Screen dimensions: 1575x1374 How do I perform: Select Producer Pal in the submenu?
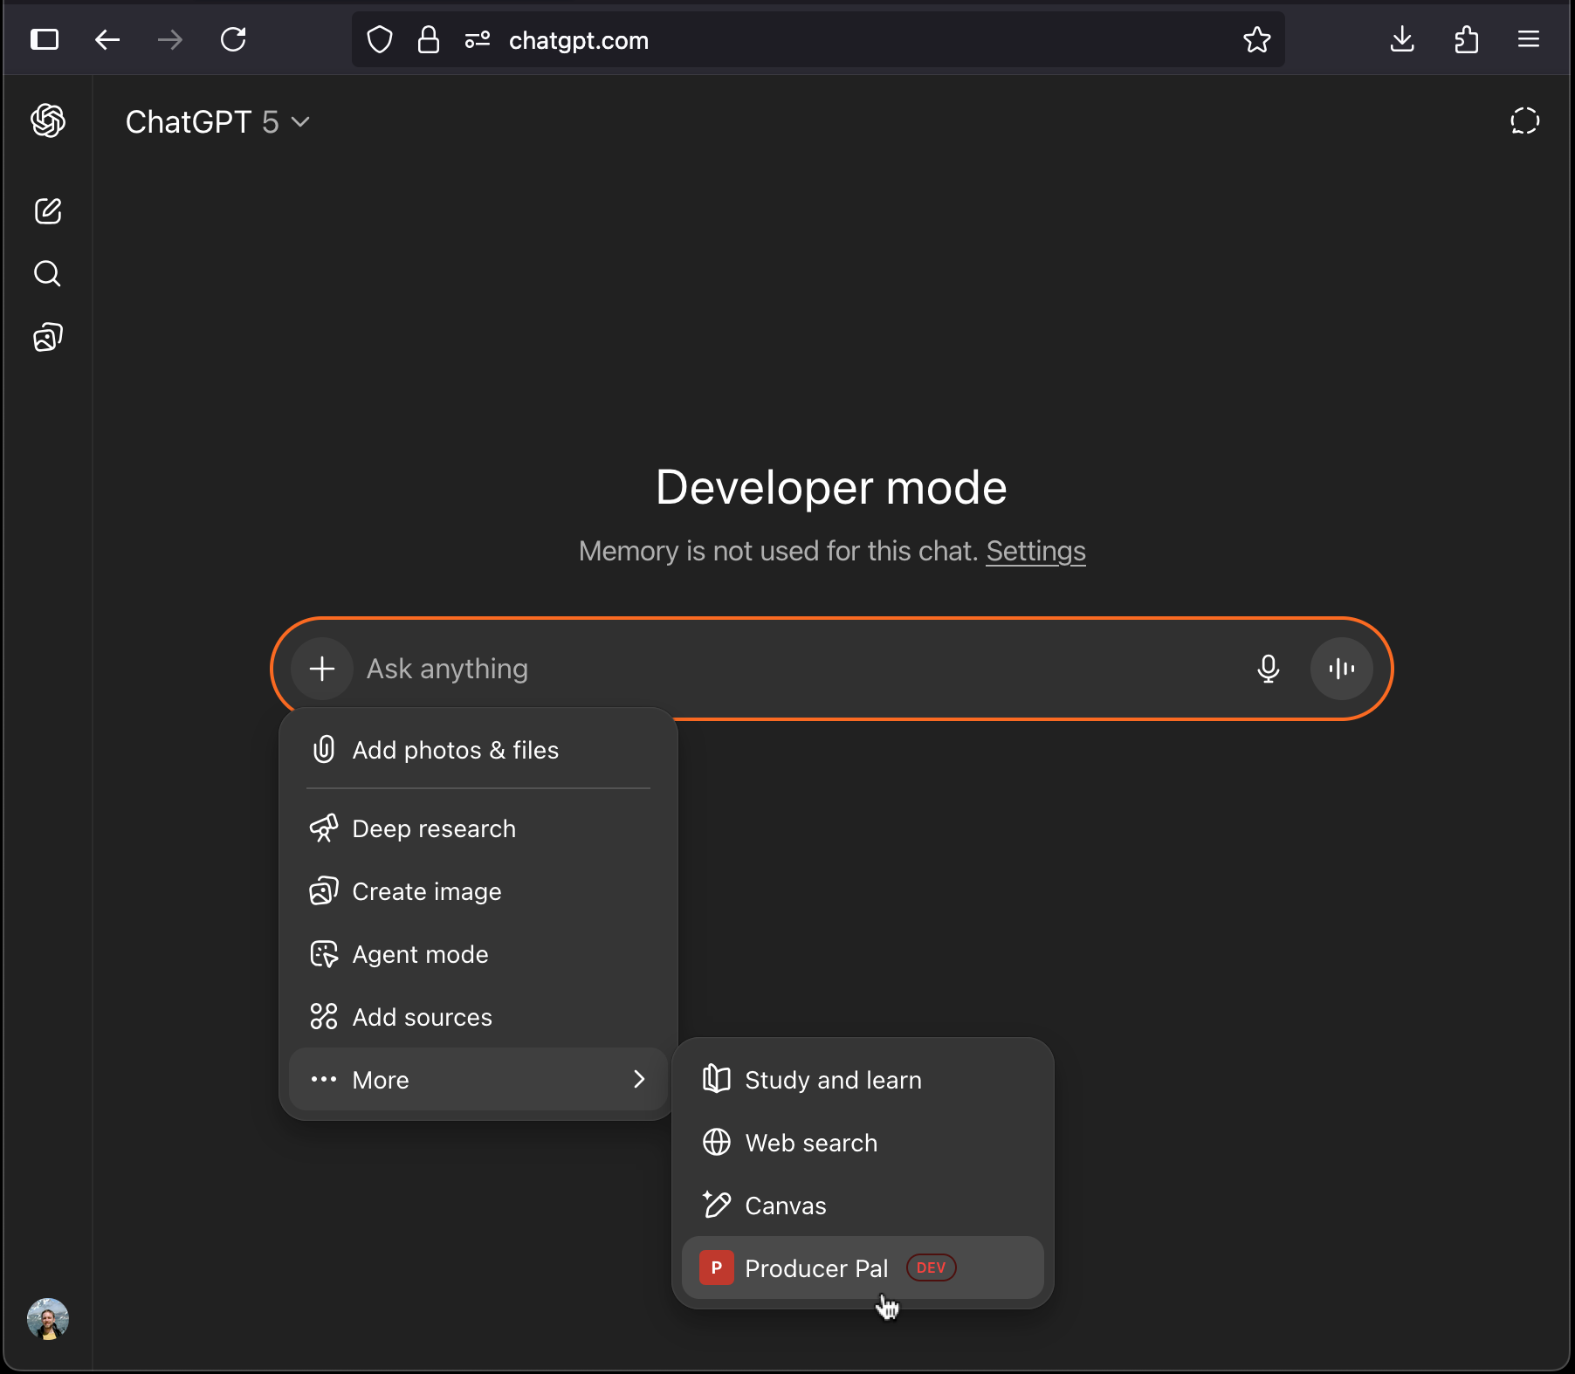tap(817, 1268)
